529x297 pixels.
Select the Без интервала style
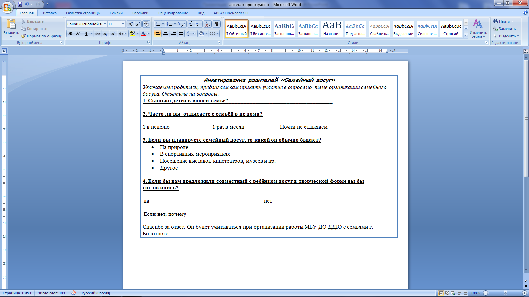pyautogui.click(x=261, y=29)
